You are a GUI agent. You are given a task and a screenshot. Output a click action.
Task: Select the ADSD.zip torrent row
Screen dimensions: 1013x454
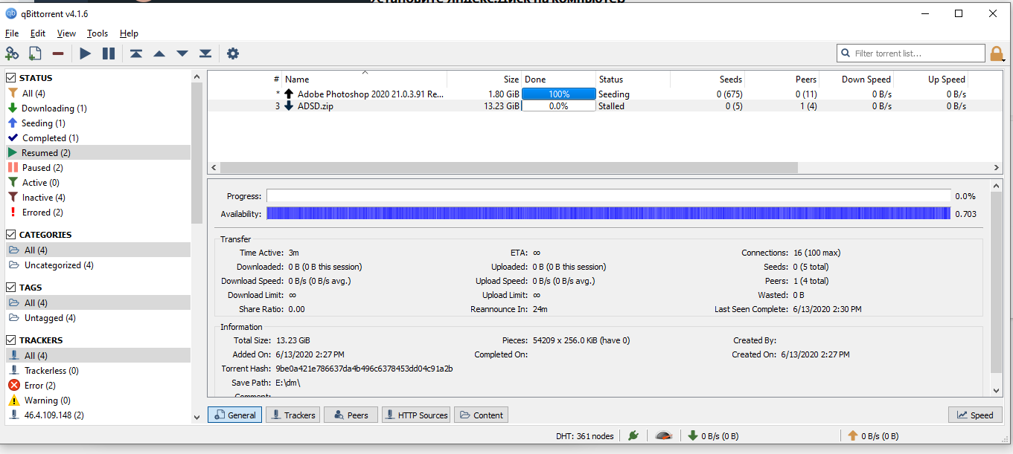[604, 106]
